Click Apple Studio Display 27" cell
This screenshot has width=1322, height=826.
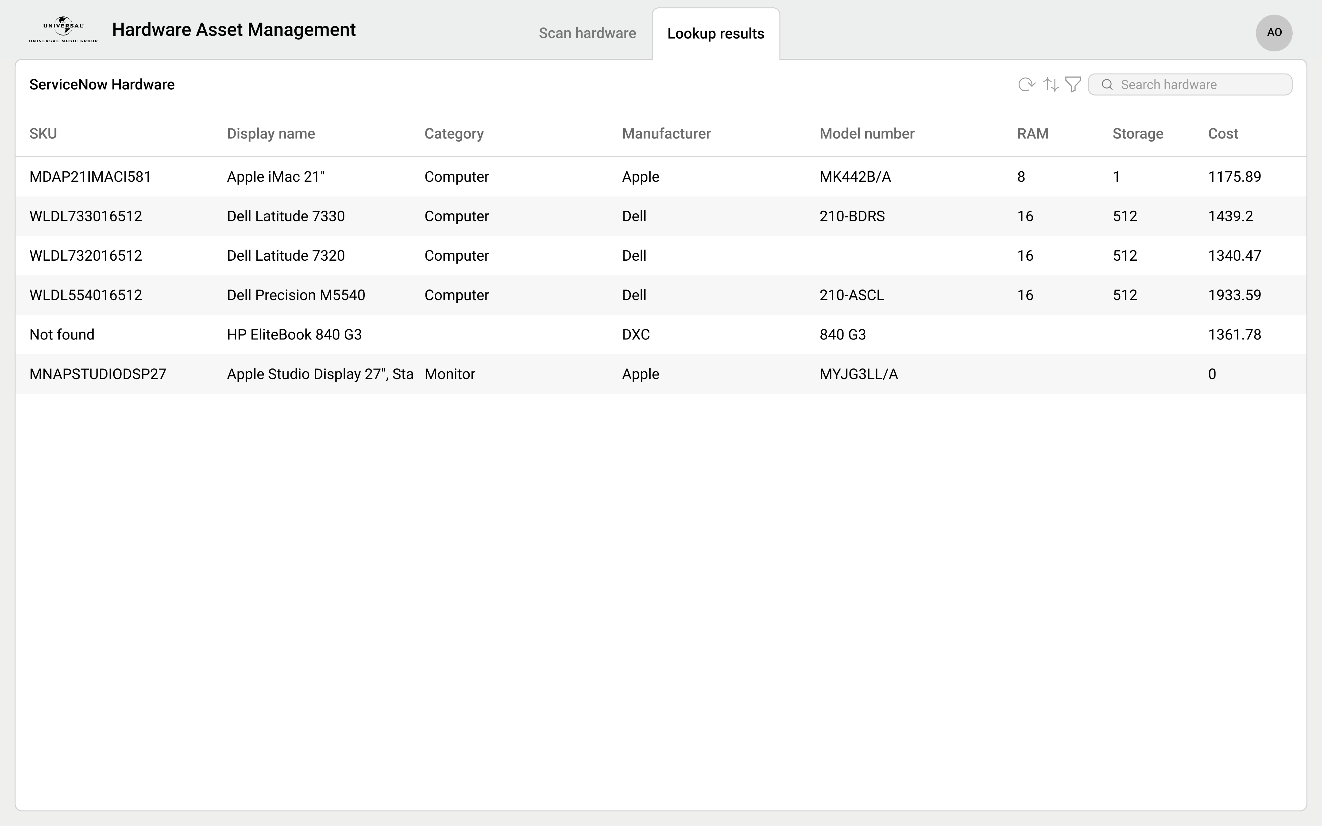320,374
